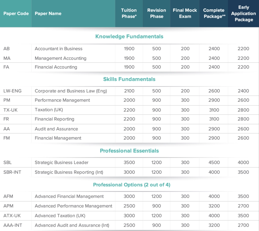Viewport: 259px width, 231px height.
Task: Select the Accountant in Business paper name
Action: [x=58, y=49]
